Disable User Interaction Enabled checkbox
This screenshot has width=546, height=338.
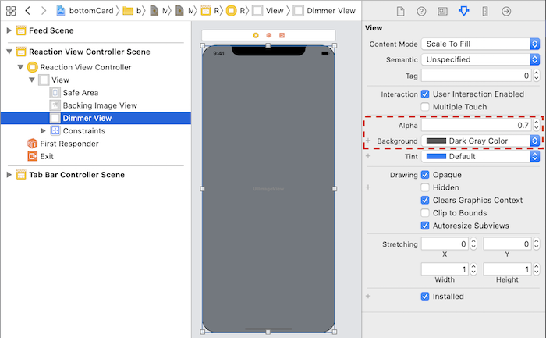[426, 94]
